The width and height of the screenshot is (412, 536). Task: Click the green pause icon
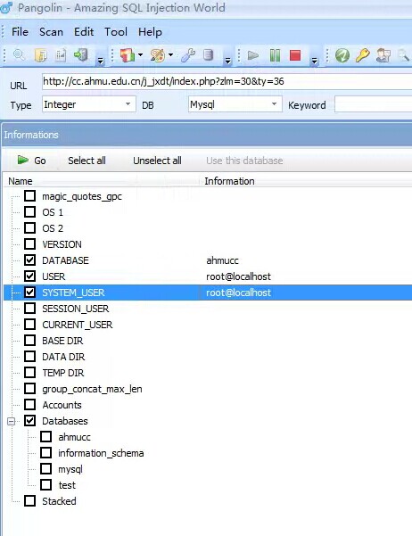click(x=275, y=55)
